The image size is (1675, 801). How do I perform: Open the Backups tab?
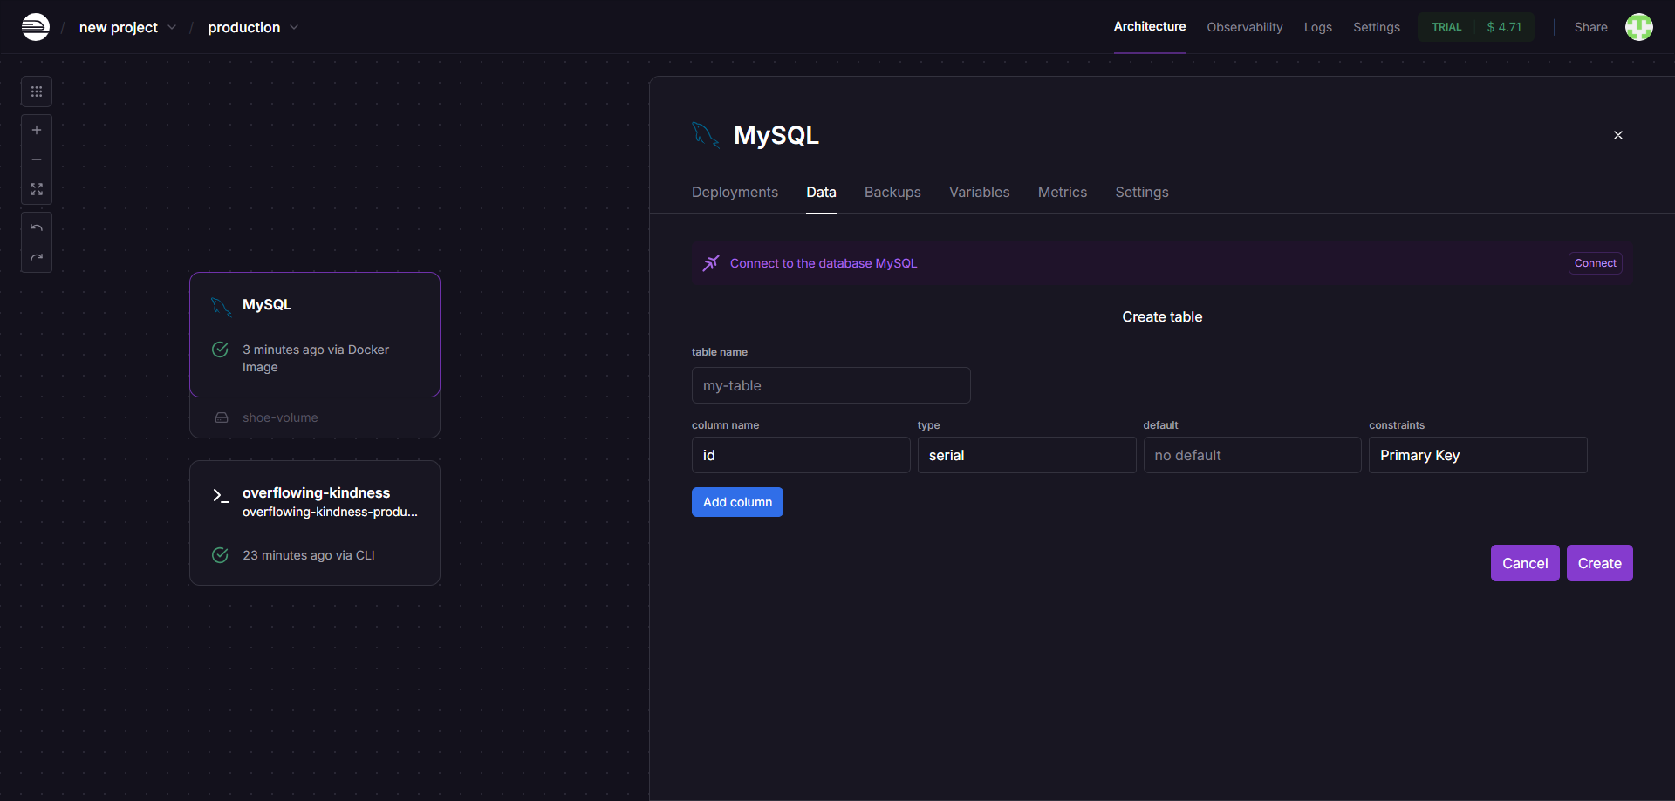[x=892, y=192]
